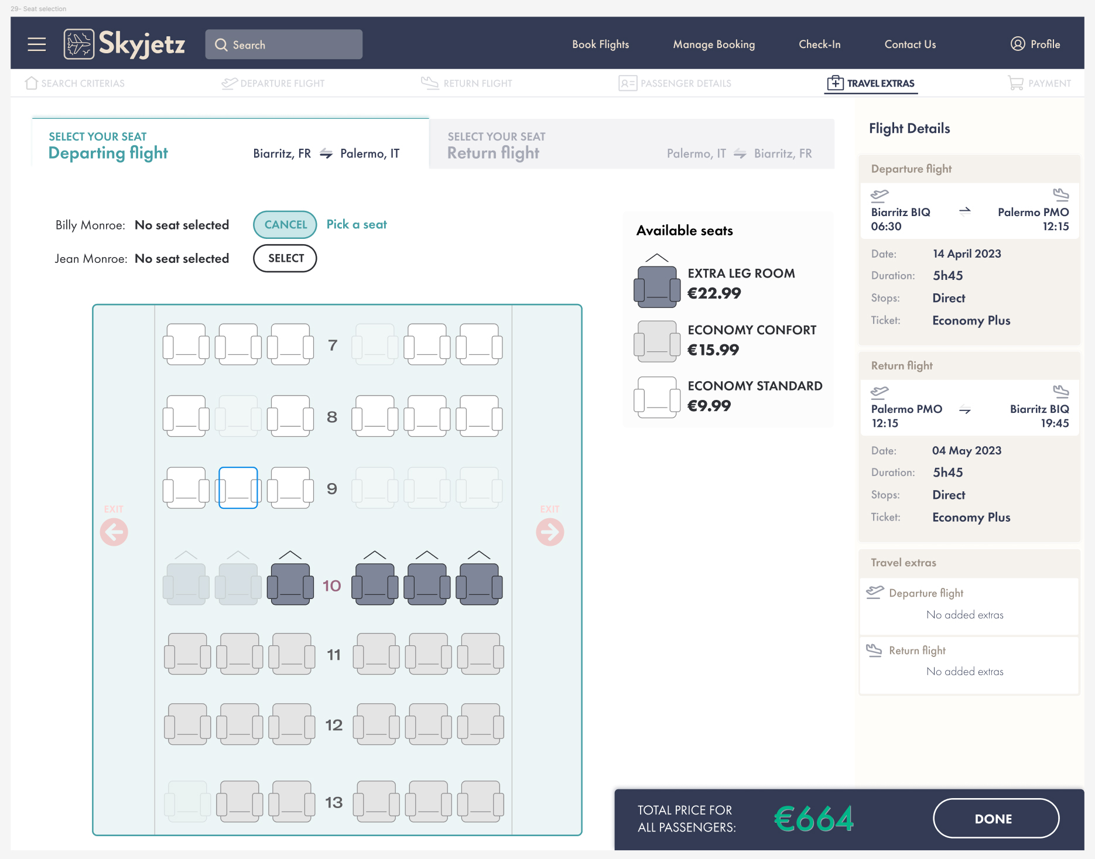Screen dimensions: 1095x859
Task: Open the hamburger menu
Action: (36, 45)
